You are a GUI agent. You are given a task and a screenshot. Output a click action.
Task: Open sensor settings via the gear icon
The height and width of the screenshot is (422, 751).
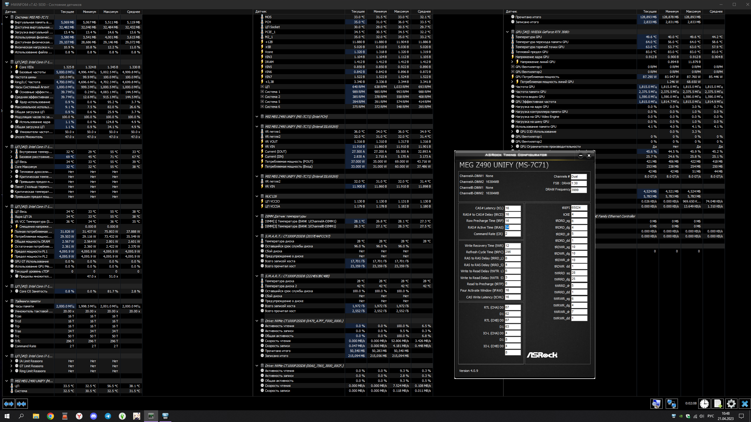tap(731, 404)
